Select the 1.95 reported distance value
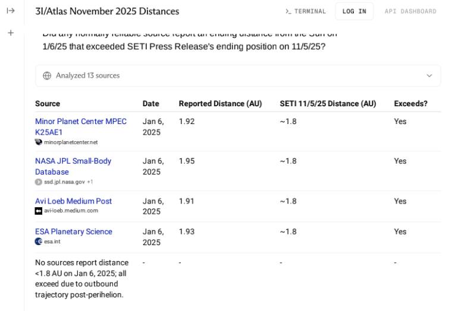 point(187,161)
